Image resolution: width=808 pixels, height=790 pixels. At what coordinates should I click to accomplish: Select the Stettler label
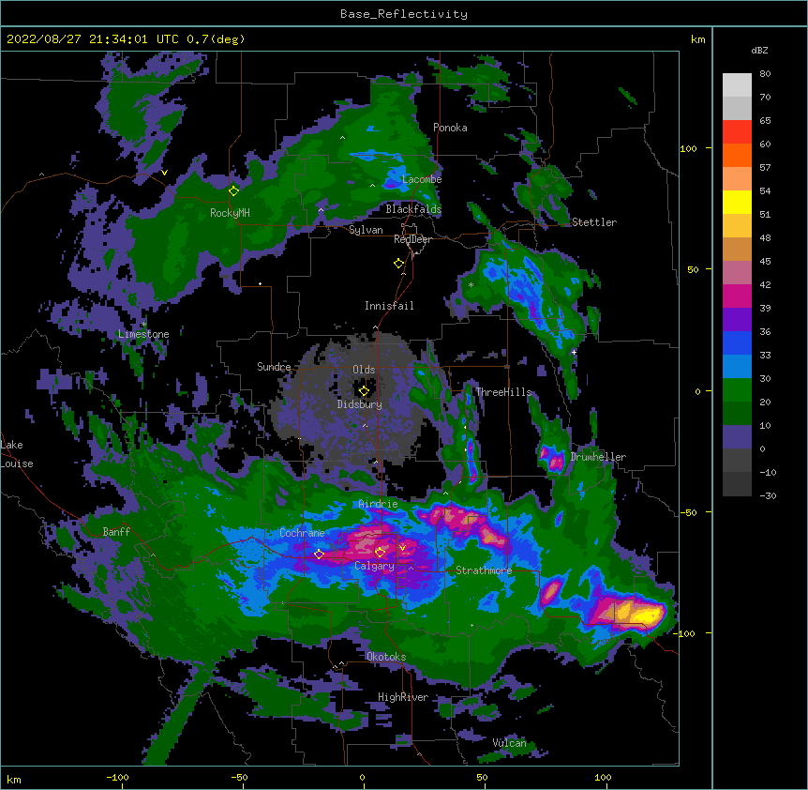click(x=594, y=222)
